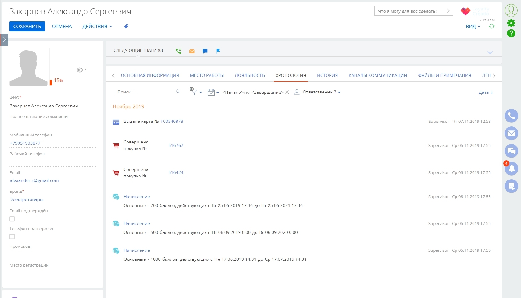521x298 pixels.
Task: Click the Полное название должности field
Action: click(53, 125)
